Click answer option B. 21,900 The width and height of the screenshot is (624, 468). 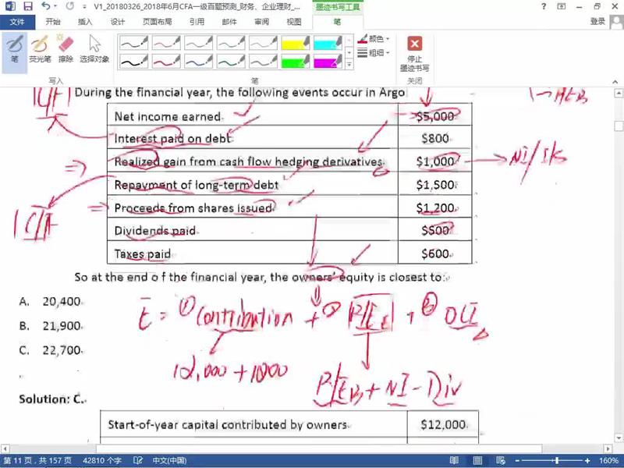point(50,326)
